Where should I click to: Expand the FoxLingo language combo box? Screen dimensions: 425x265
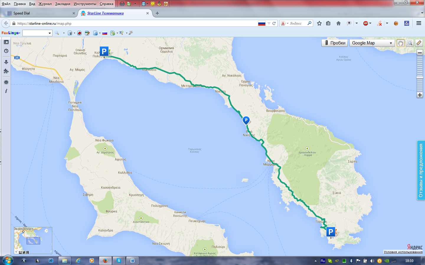pyautogui.click(x=50, y=33)
